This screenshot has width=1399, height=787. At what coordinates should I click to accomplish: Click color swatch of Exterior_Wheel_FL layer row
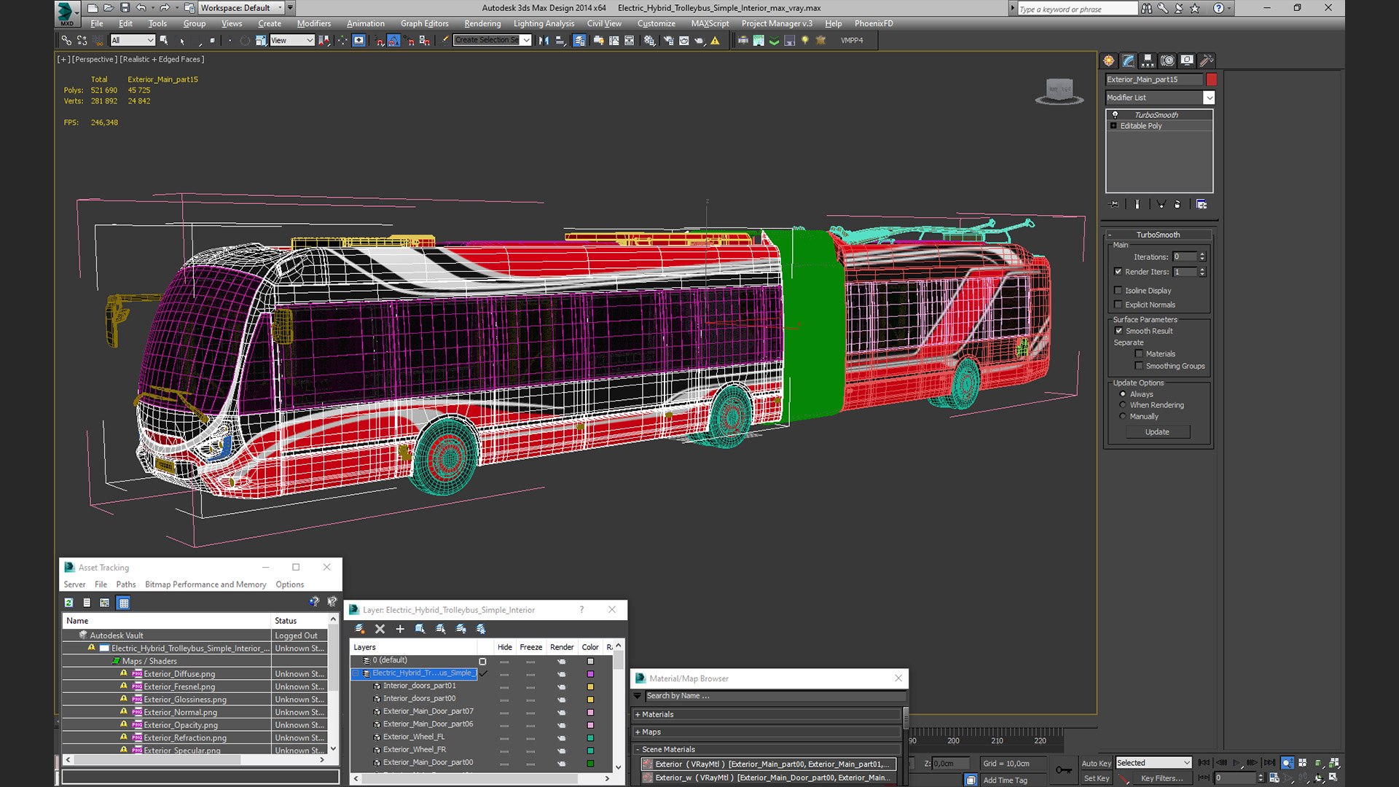(590, 737)
